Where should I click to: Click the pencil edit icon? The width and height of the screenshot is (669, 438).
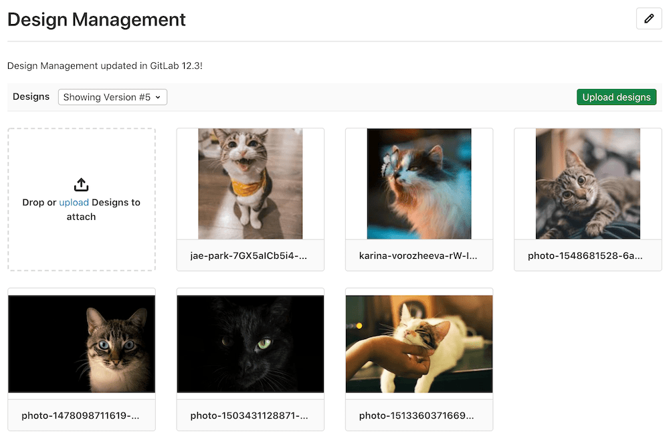(x=648, y=19)
